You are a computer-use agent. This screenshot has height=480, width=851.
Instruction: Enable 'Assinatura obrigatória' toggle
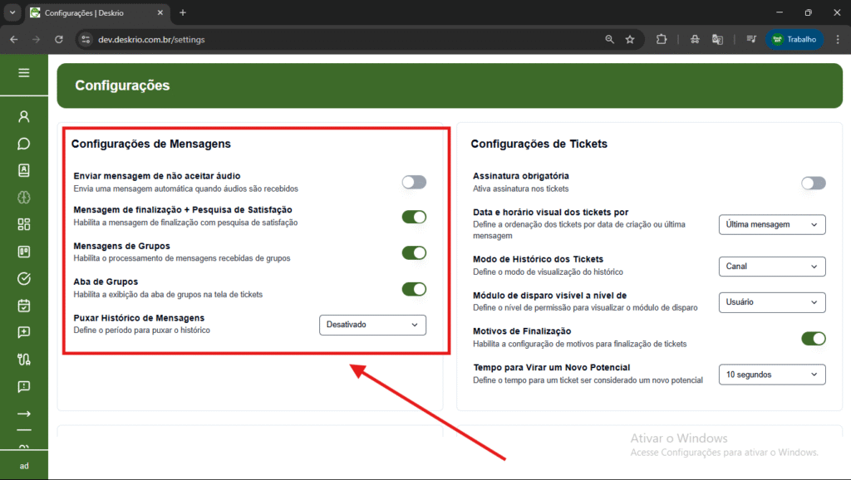[814, 184]
